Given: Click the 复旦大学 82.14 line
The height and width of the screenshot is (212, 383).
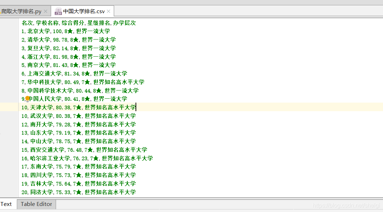Looking at the screenshot, I should (x=69, y=48).
